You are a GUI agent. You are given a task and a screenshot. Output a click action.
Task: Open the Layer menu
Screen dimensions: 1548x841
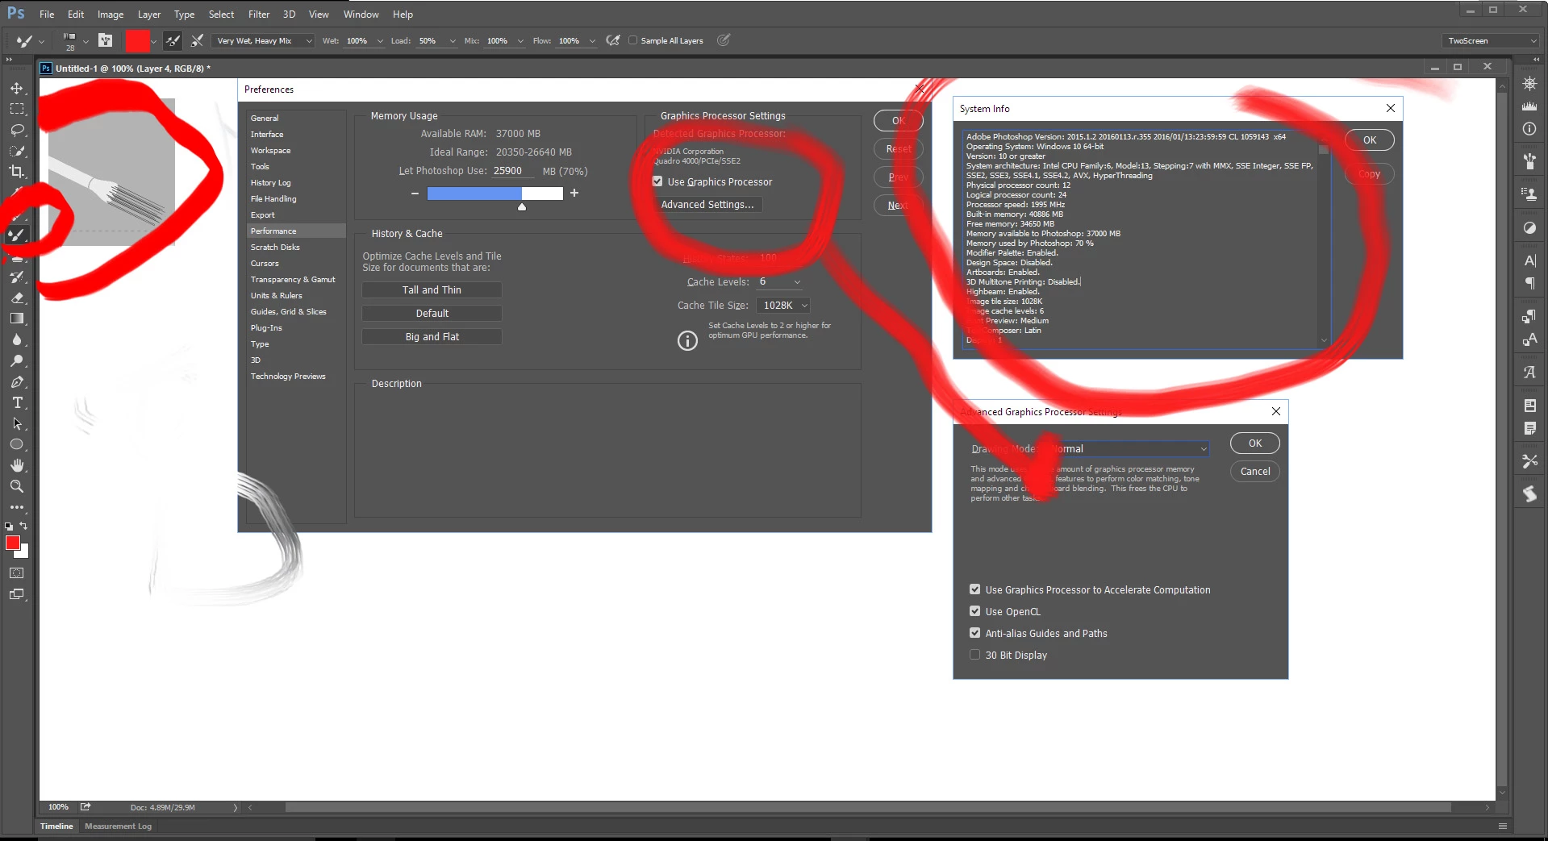(148, 14)
